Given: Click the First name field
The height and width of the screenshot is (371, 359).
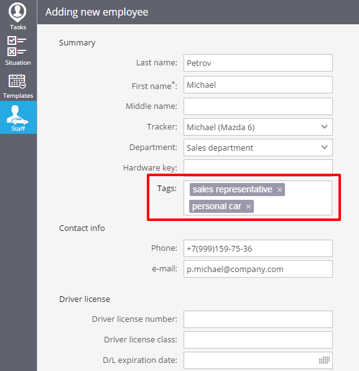Looking at the screenshot, I should click(x=258, y=85).
